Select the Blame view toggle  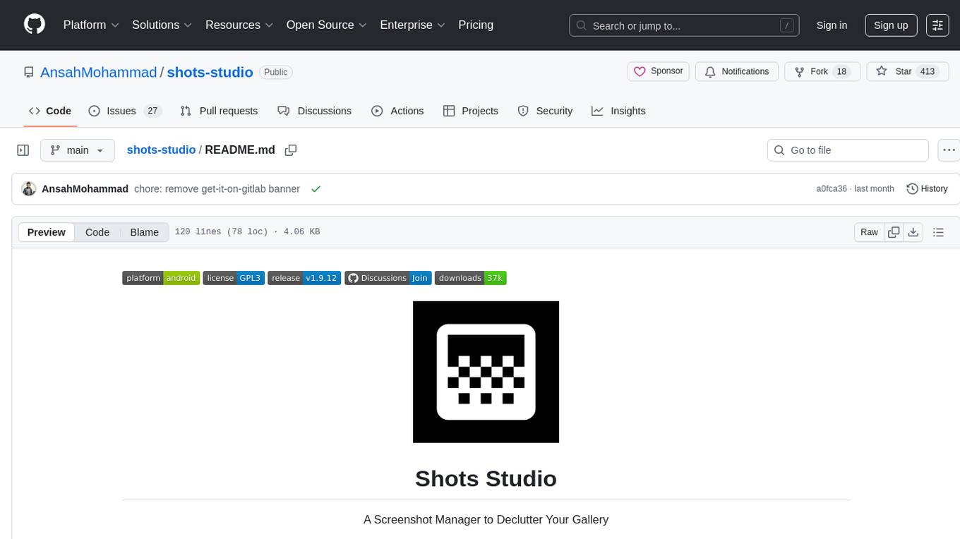145,232
